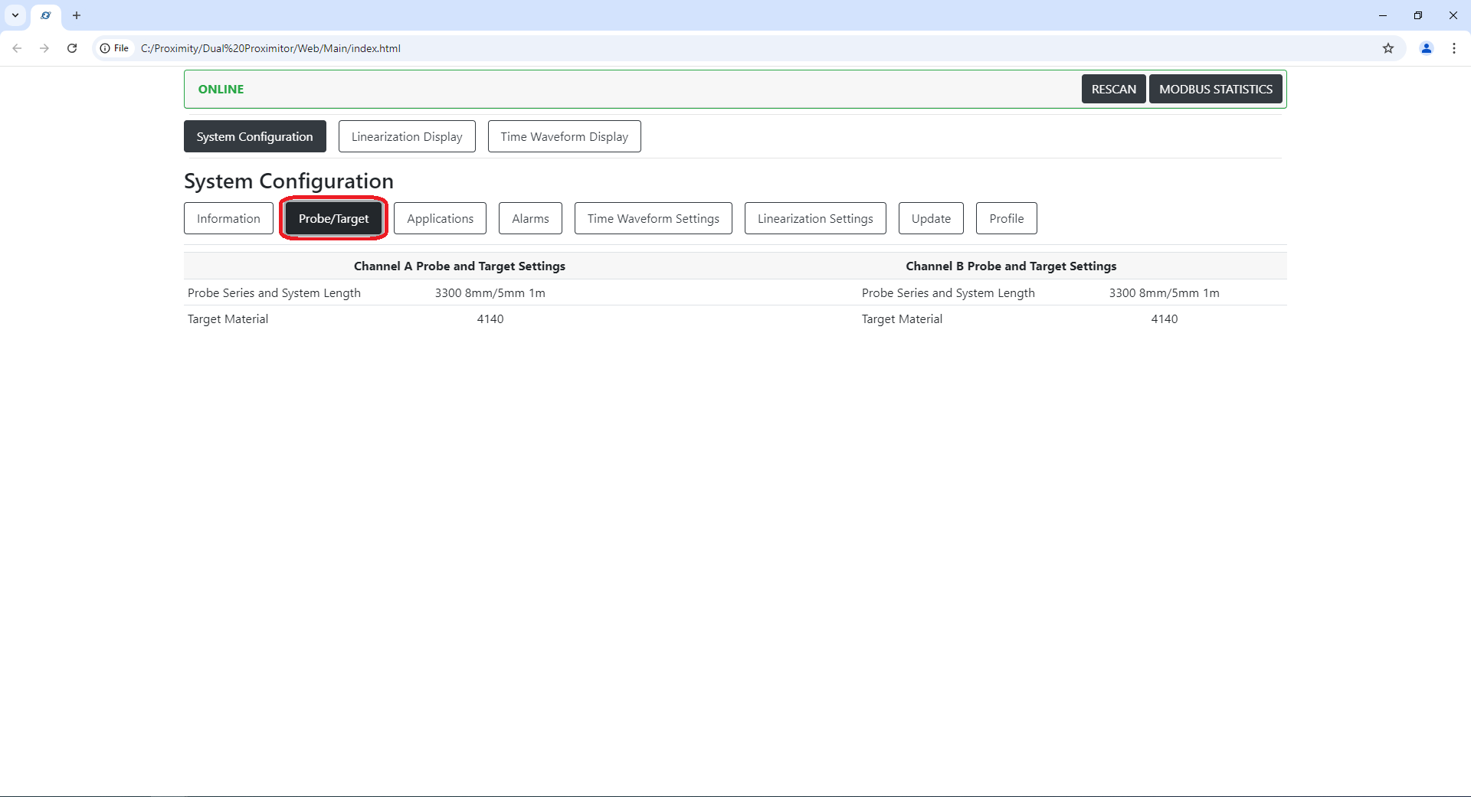Open the Chrome three-dot menu
Image resolution: width=1471 pixels, height=797 pixels.
(1454, 48)
